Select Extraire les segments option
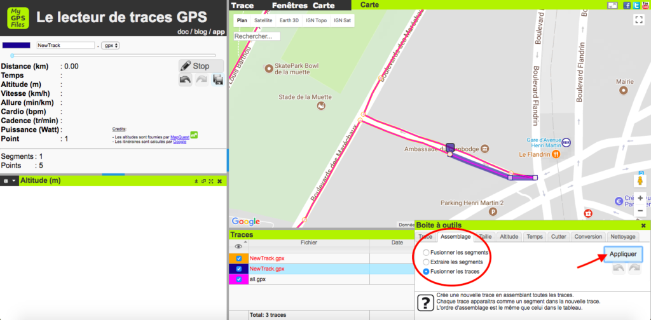Image resolution: width=651 pixels, height=320 pixels. (x=426, y=262)
